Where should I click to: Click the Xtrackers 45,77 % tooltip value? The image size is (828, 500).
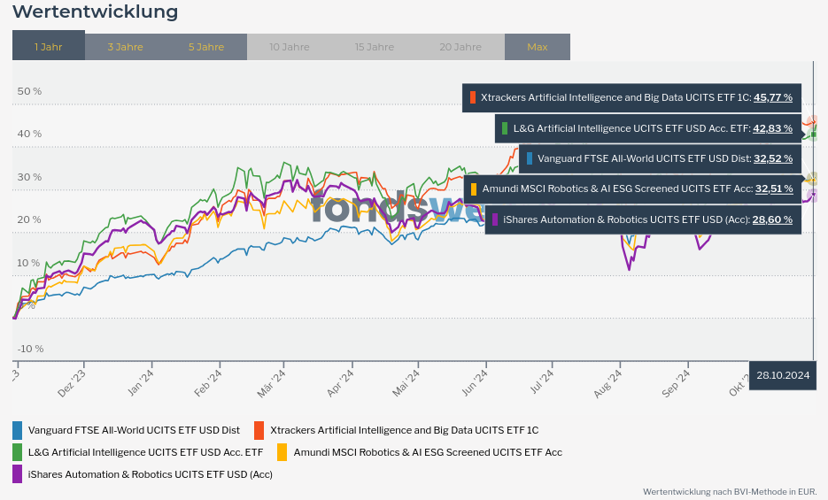[x=772, y=98]
